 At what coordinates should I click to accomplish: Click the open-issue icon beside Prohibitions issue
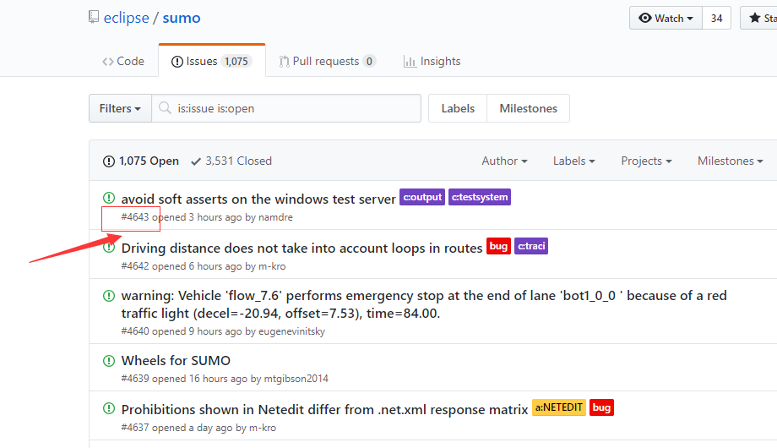click(108, 408)
